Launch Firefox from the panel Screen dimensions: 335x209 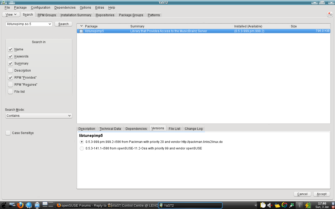tap(20, 205)
